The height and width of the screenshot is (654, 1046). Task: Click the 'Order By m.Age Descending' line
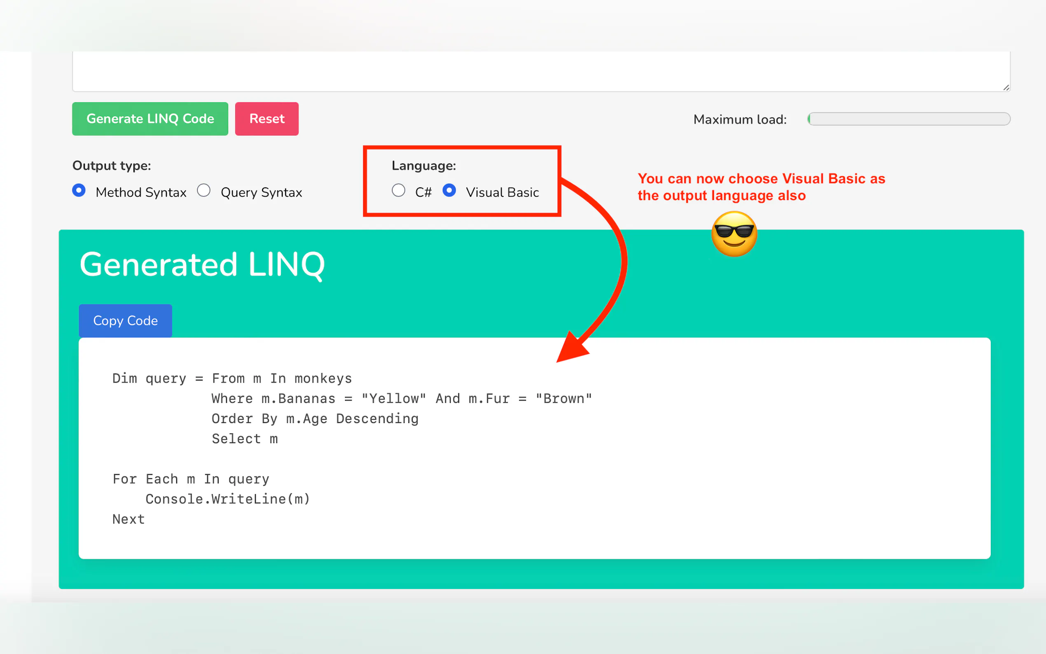pos(315,419)
